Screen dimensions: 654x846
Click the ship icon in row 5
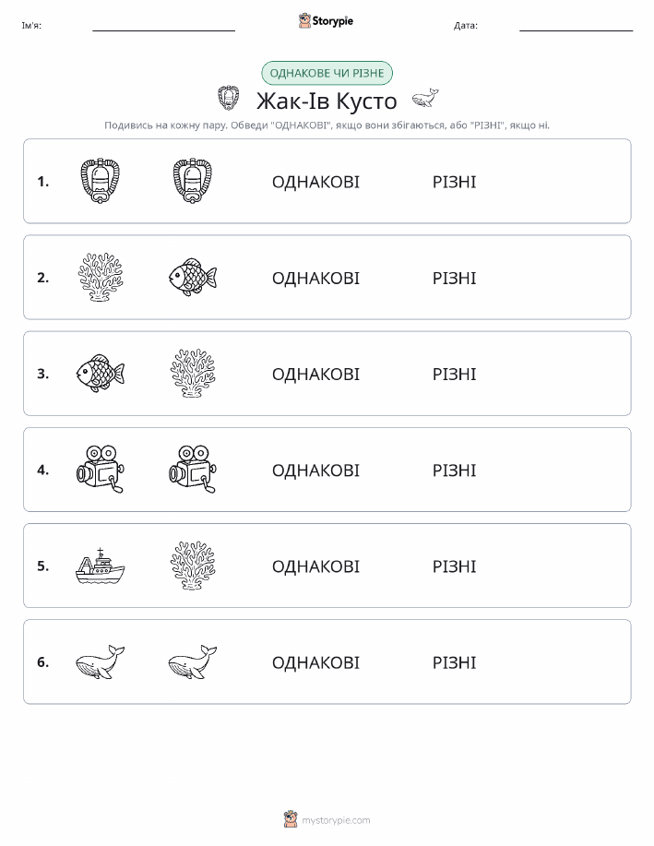click(100, 566)
